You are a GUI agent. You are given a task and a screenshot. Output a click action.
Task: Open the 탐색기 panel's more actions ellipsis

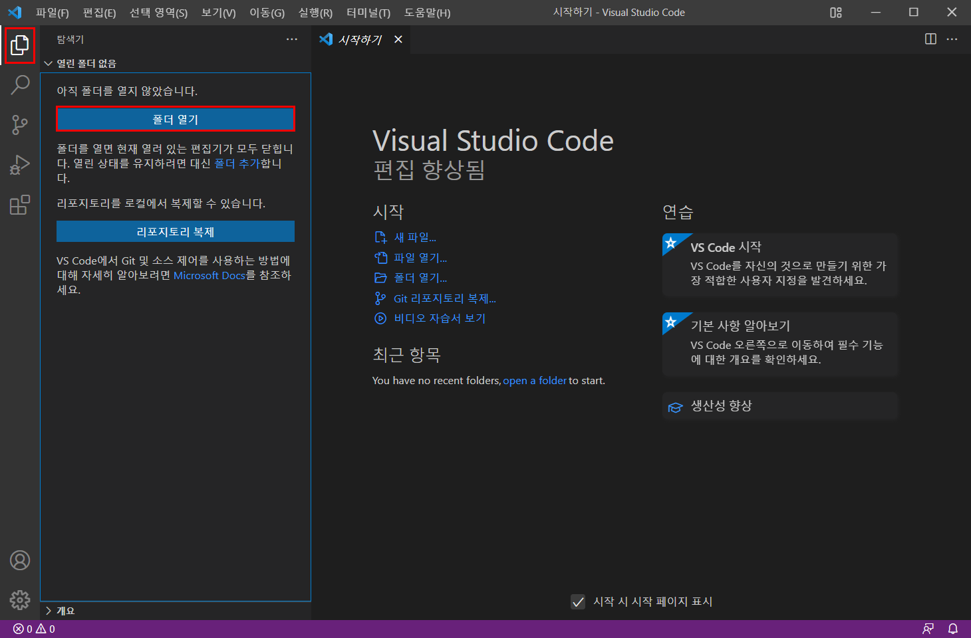tap(292, 39)
